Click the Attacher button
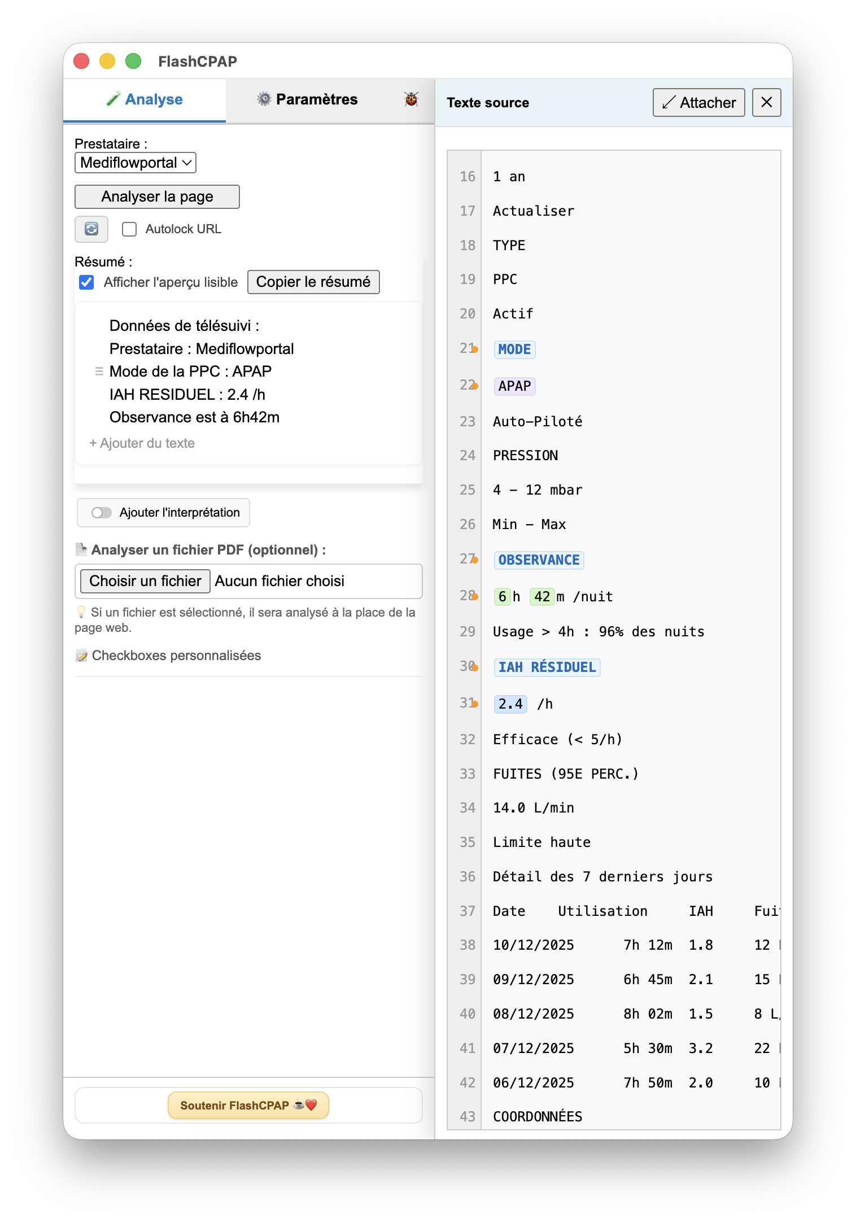The image size is (856, 1223). coord(698,102)
